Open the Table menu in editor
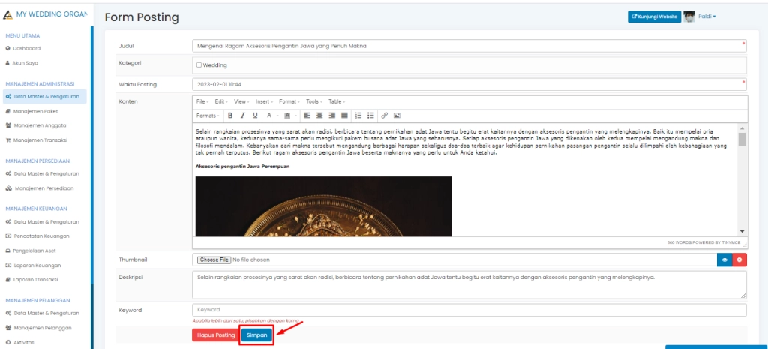This screenshot has width=768, height=349. 337,101
